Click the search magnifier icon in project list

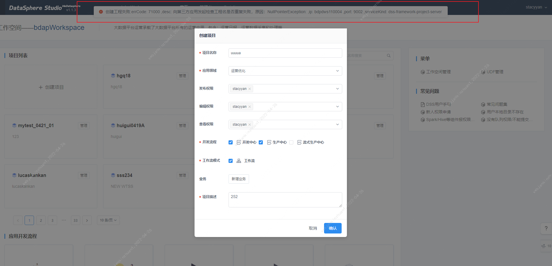[389, 56]
